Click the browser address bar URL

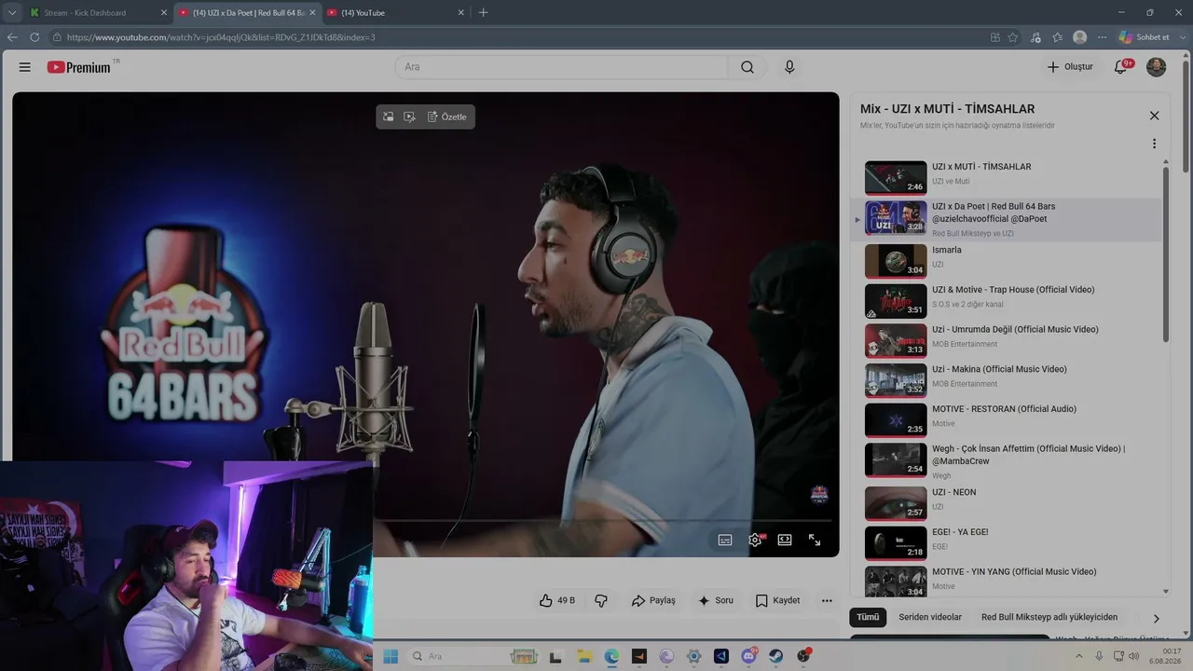point(221,37)
